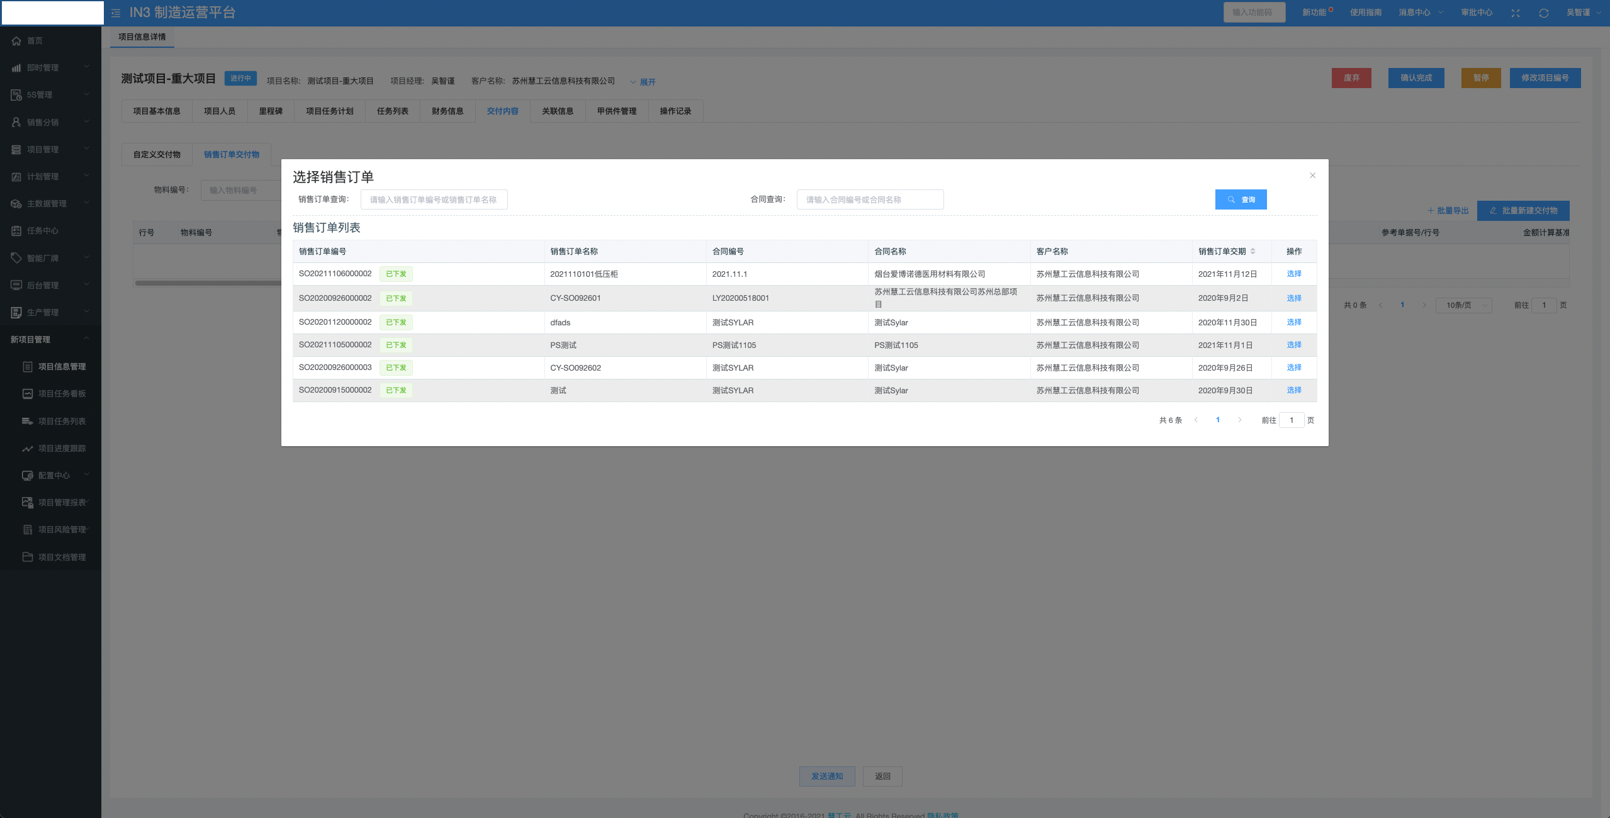Close the 选择销售订单 dialog

1312,176
